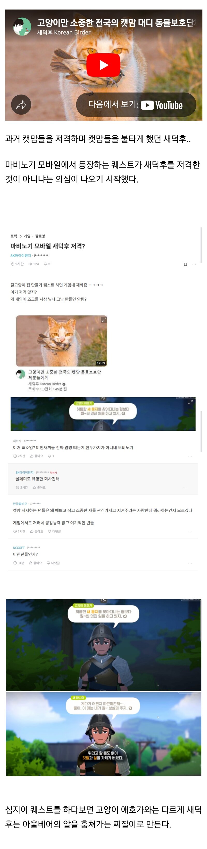Open the SK하이이엔지 author company link
Viewport: 207px width, 849px height.
[20, 256]
